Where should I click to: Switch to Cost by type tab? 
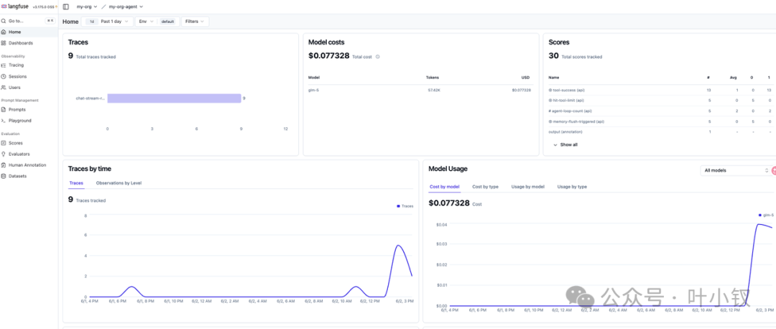click(x=486, y=187)
